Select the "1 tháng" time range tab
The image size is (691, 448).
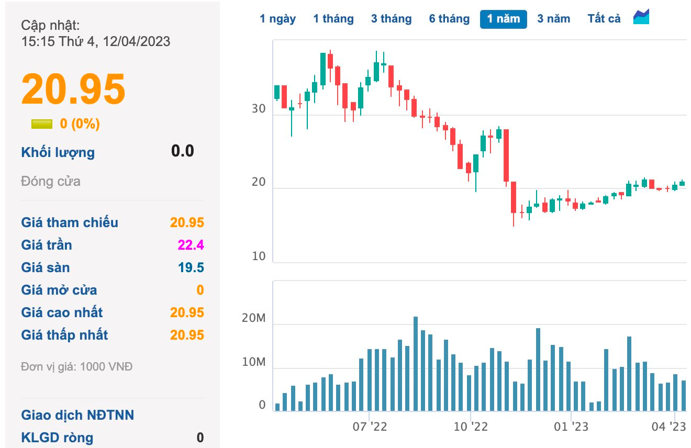(x=333, y=19)
